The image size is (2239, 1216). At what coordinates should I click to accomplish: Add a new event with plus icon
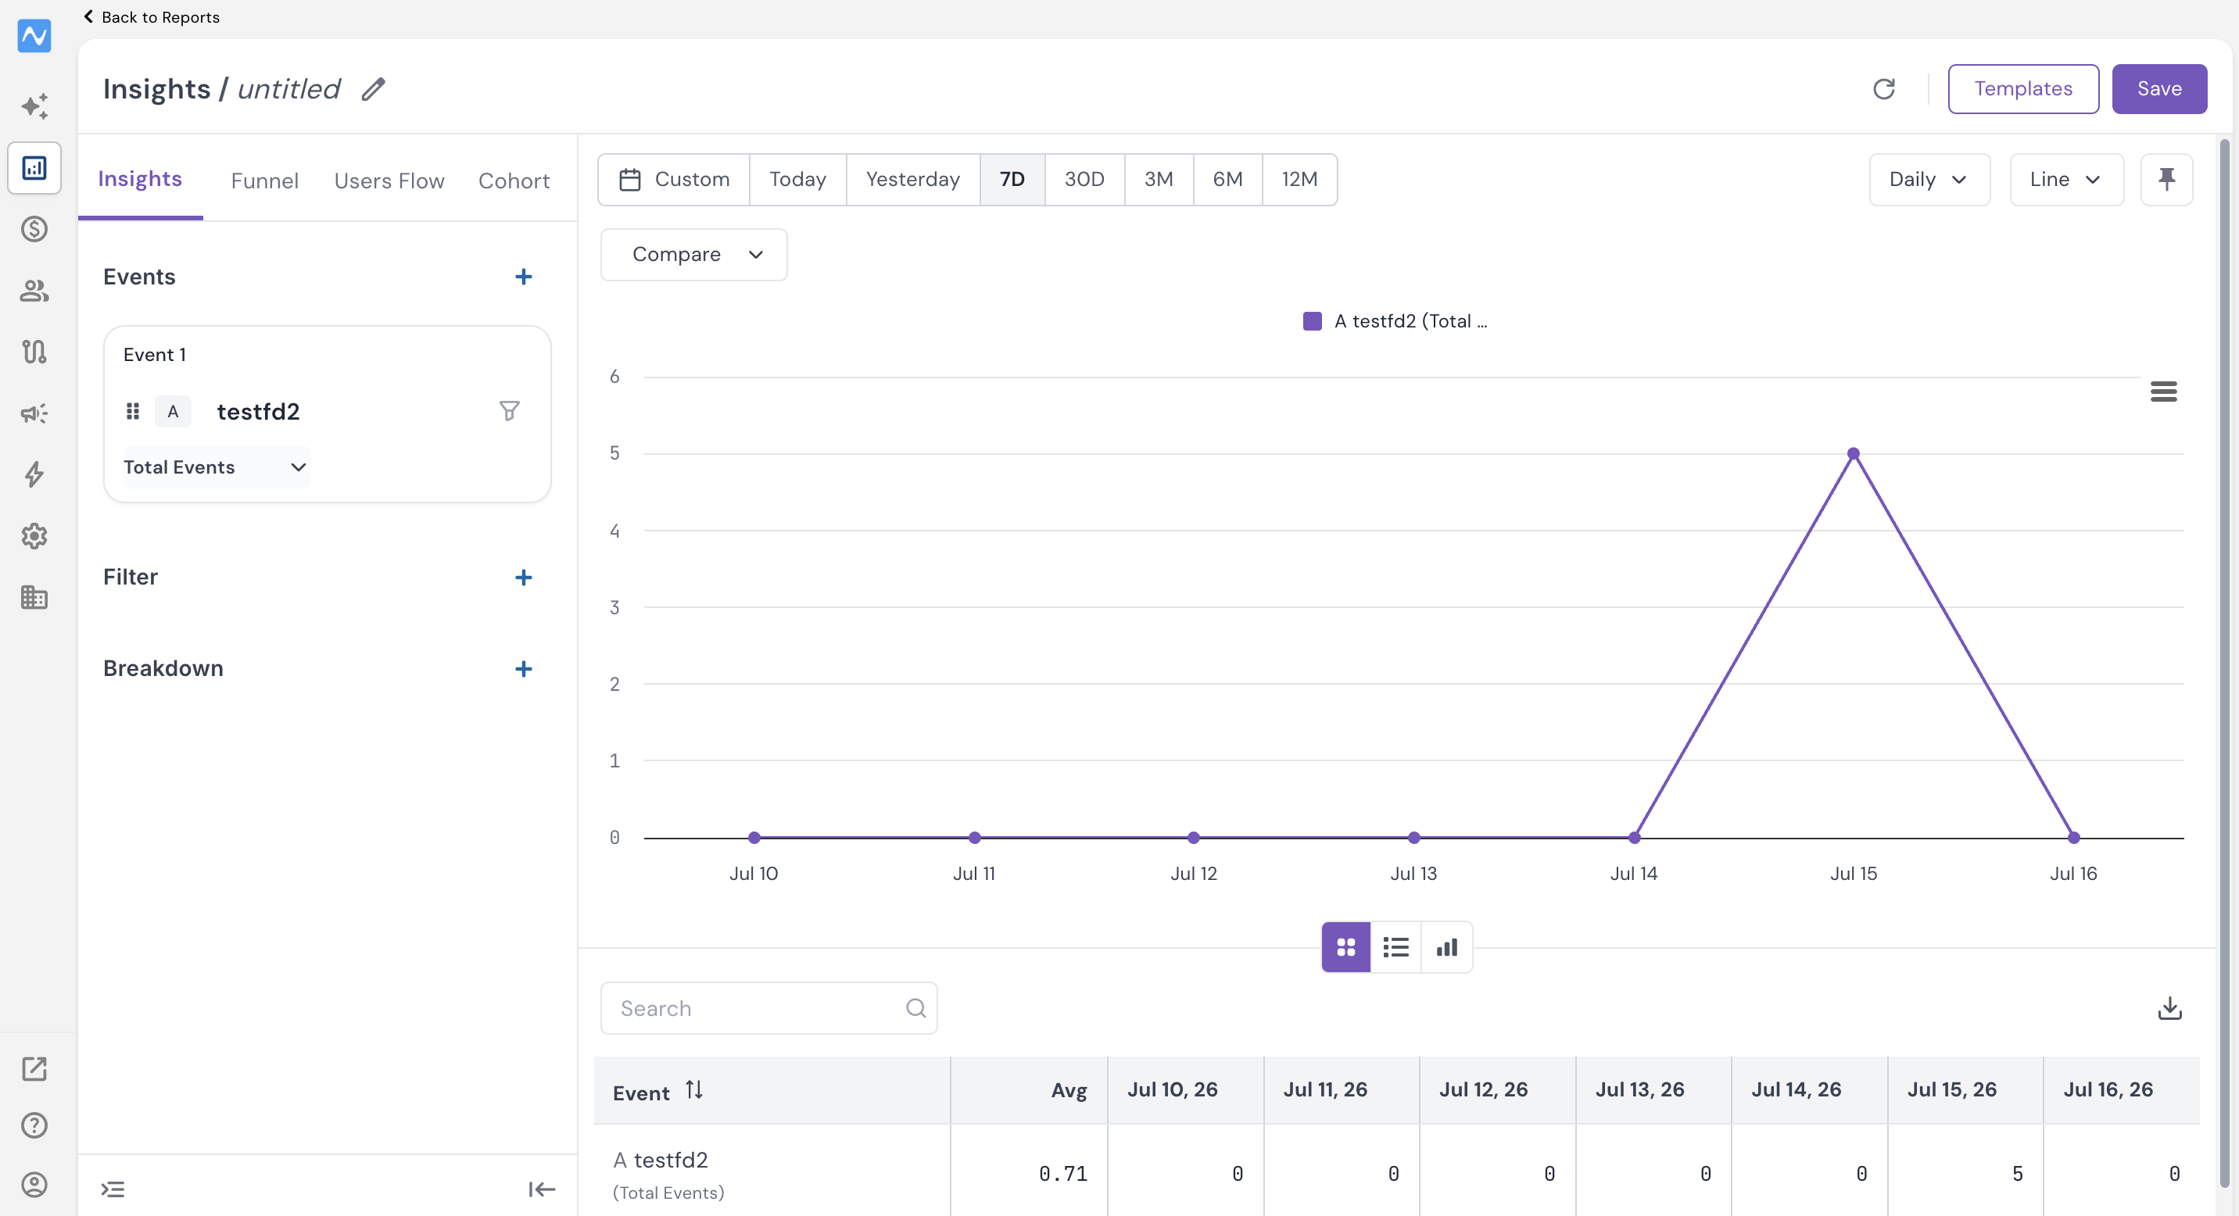[523, 277]
